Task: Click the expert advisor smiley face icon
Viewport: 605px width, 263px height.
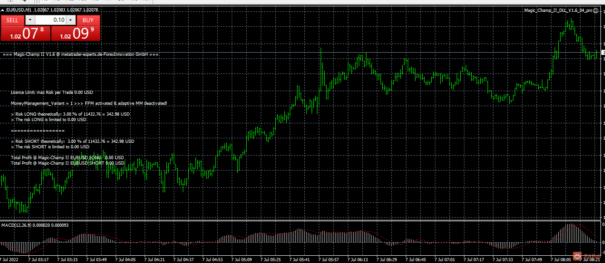Action: coord(595,10)
